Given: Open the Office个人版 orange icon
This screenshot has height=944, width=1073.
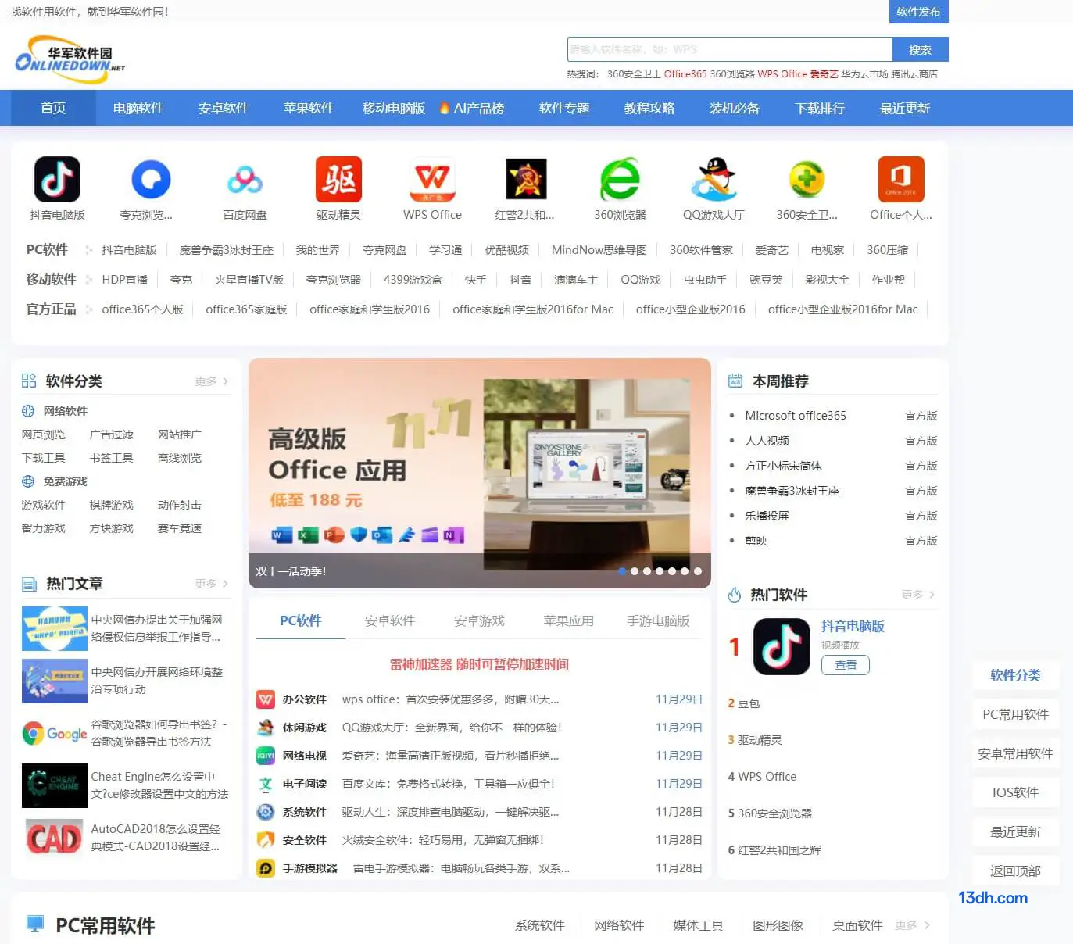Looking at the screenshot, I should [901, 179].
